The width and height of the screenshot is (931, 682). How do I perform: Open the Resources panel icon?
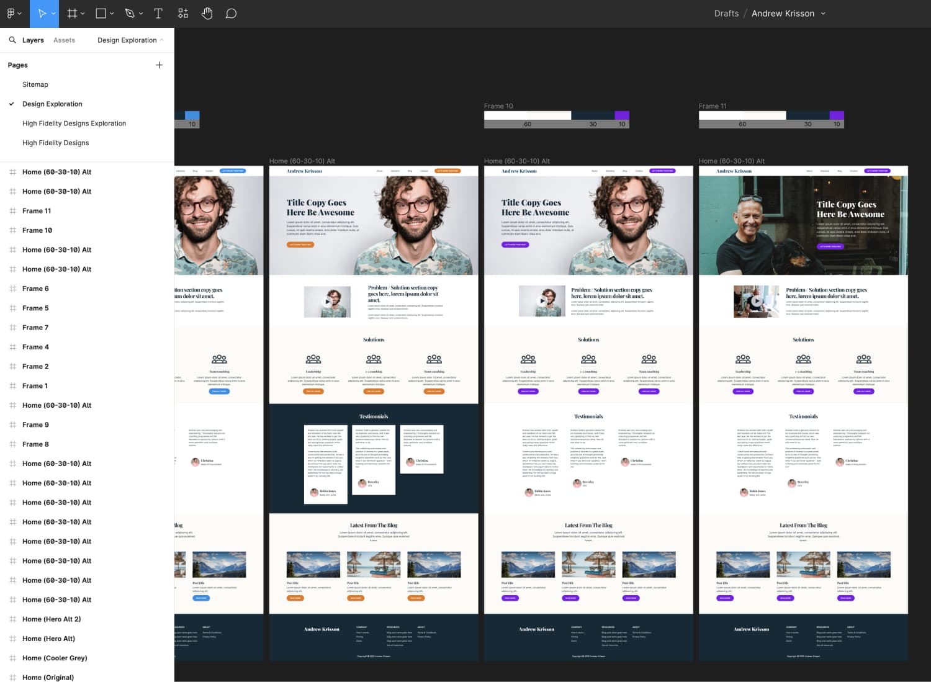183,13
